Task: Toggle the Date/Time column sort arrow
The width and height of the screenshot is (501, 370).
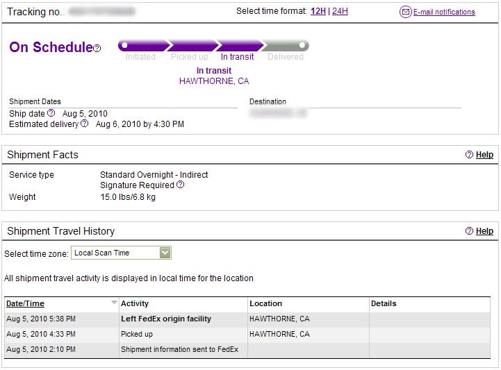Action: (x=114, y=303)
